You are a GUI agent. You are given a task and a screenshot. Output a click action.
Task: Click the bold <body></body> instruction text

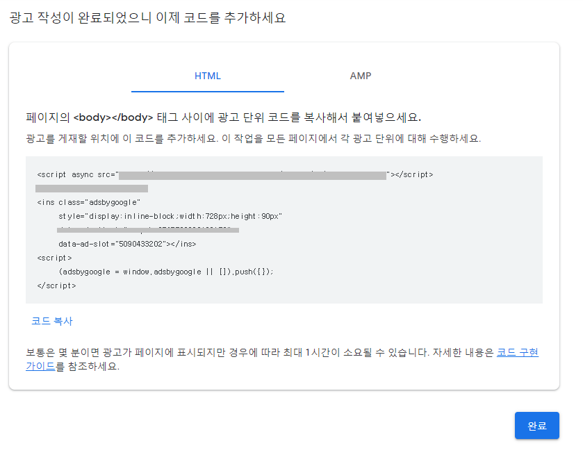(x=224, y=117)
